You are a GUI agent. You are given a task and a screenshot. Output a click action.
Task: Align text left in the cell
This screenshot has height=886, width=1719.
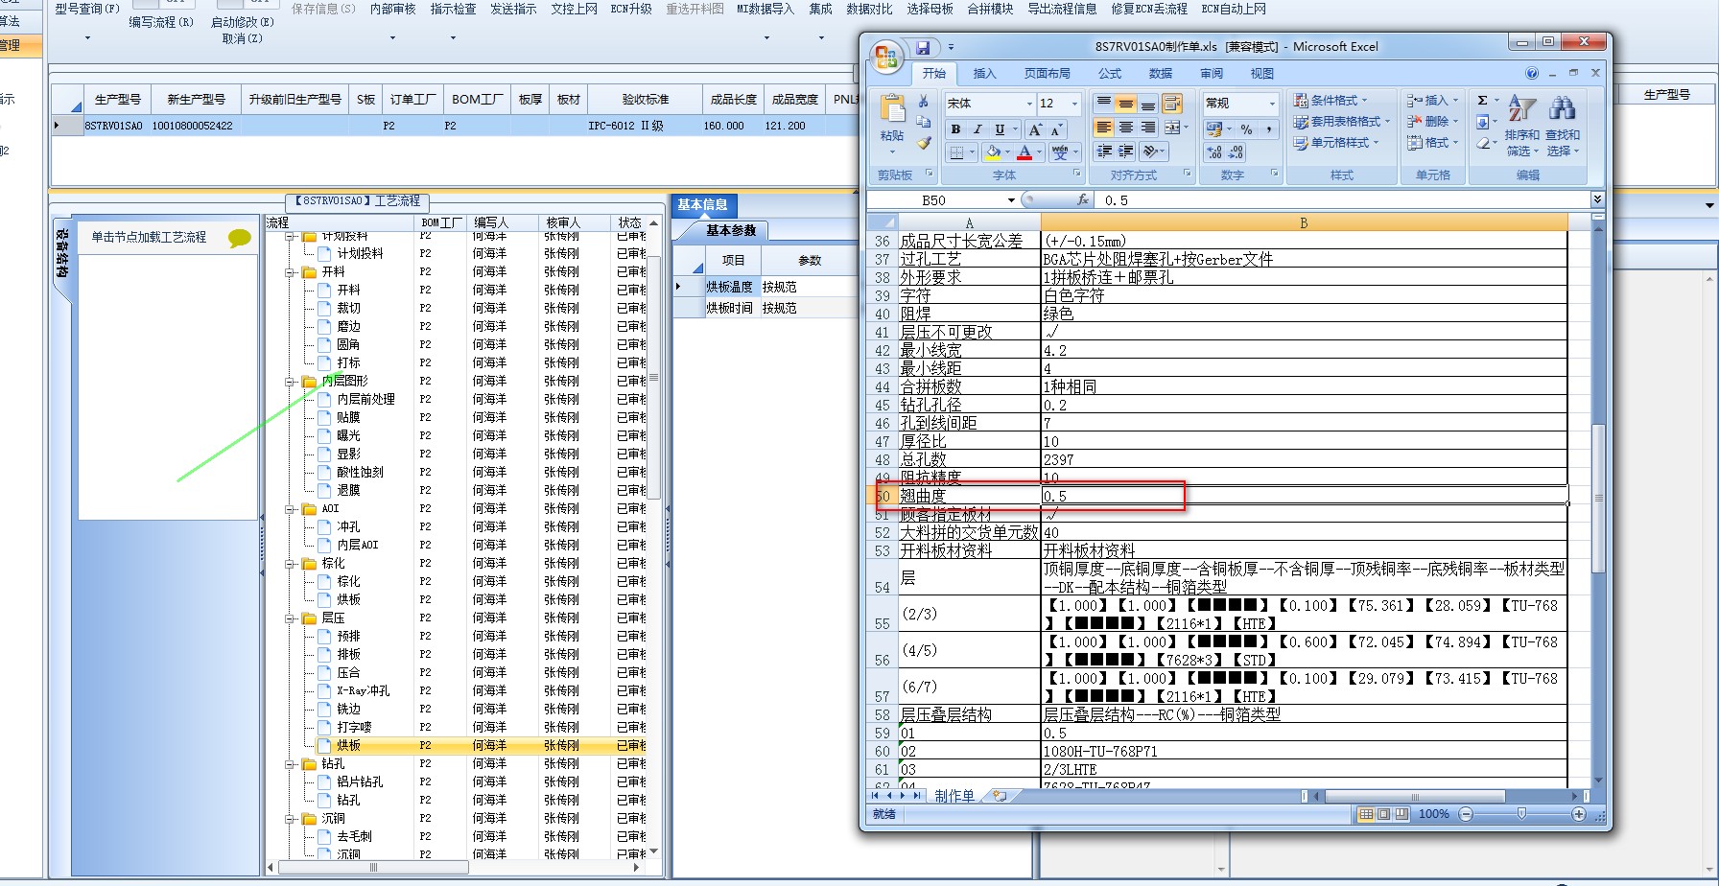tap(1104, 128)
